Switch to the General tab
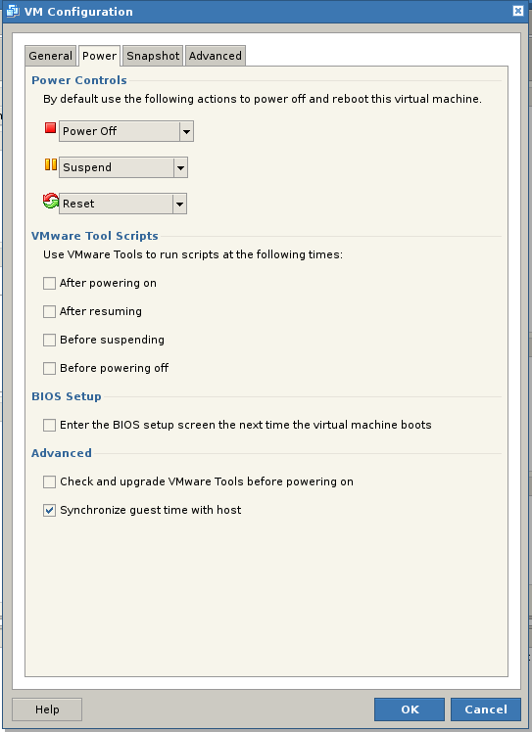The image size is (532, 732). pos(50,56)
